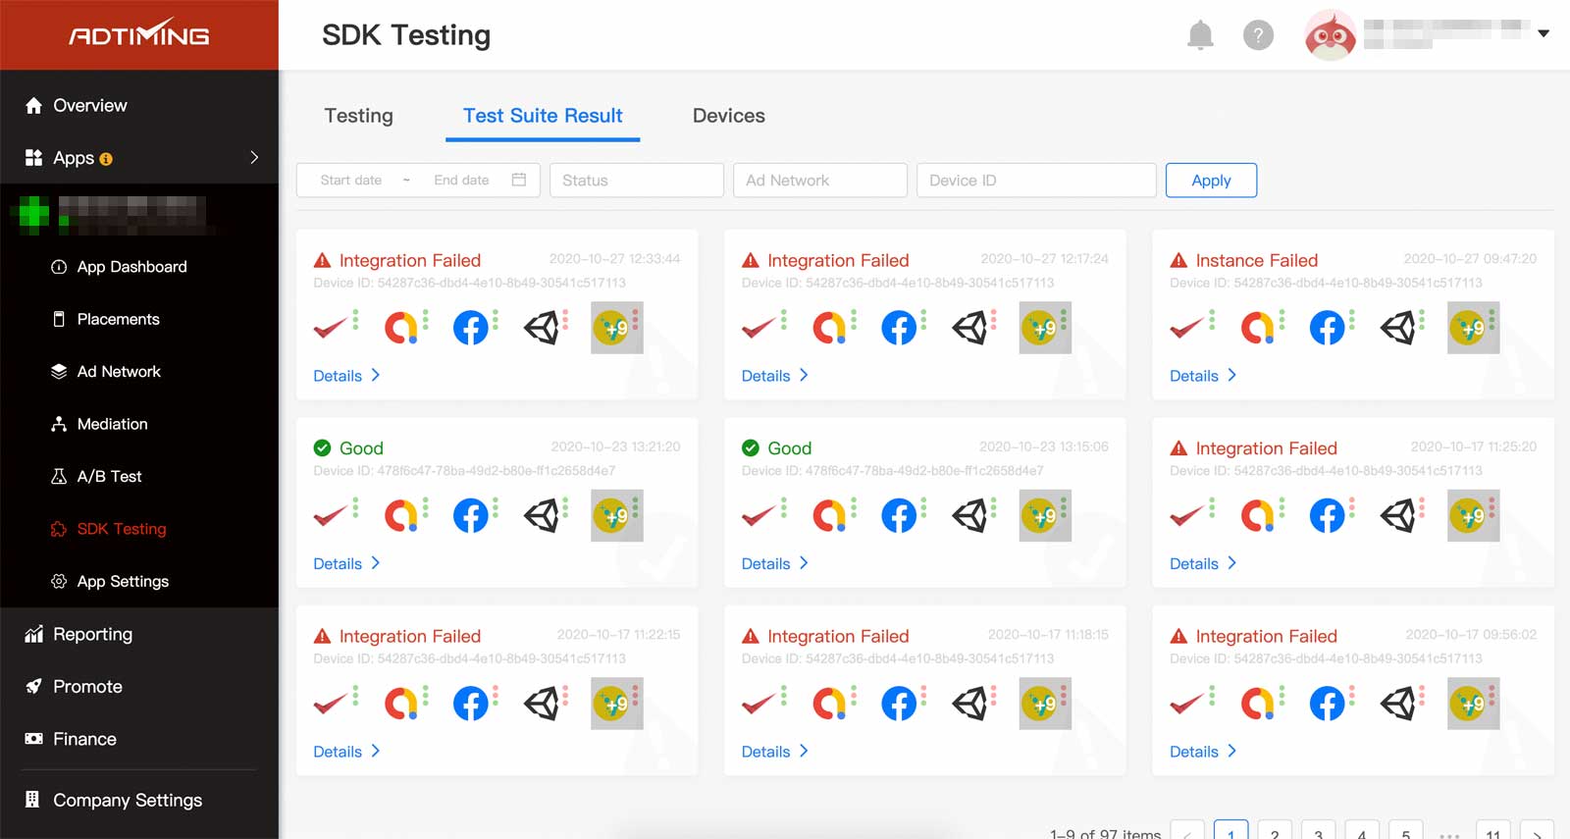Click Unity icon in 11:18:15 card

pyautogui.click(x=969, y=704)
